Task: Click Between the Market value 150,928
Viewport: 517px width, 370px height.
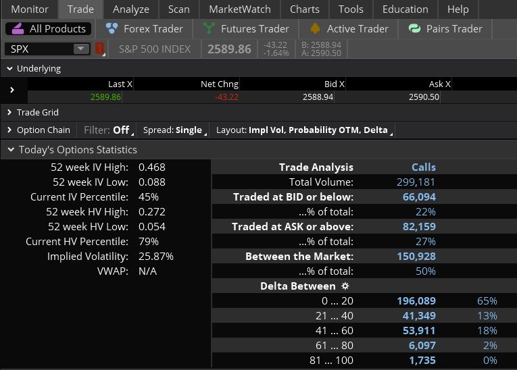Action: pyautogui.click(x=416, y=257)
